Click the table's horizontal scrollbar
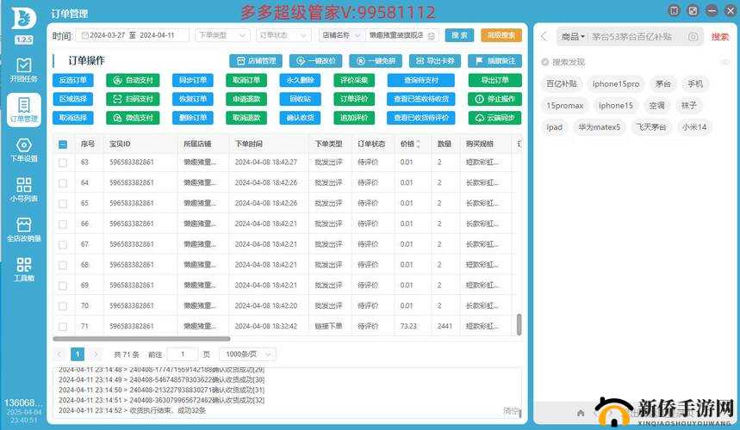Viewport: 740px width, 430px height. point(141,339)
